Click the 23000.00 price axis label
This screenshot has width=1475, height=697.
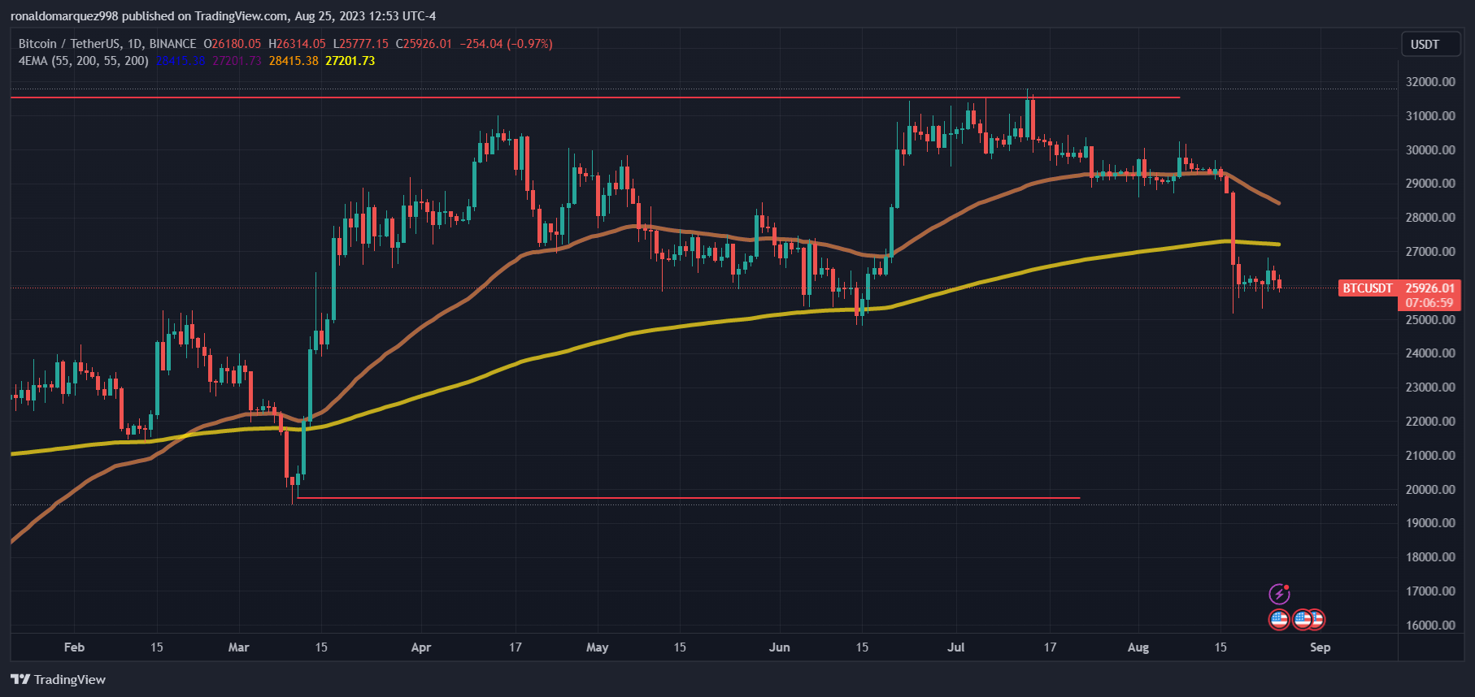tap(1430, 387)
